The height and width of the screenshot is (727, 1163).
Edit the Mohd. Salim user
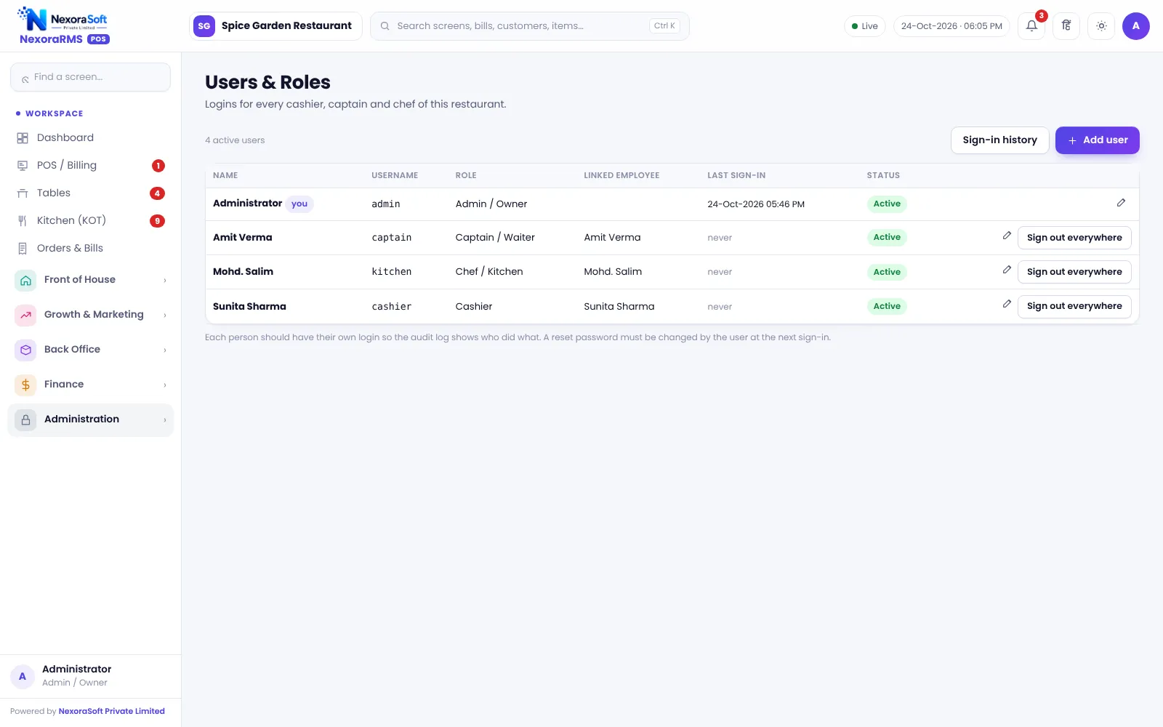[x=1007, y=270]
